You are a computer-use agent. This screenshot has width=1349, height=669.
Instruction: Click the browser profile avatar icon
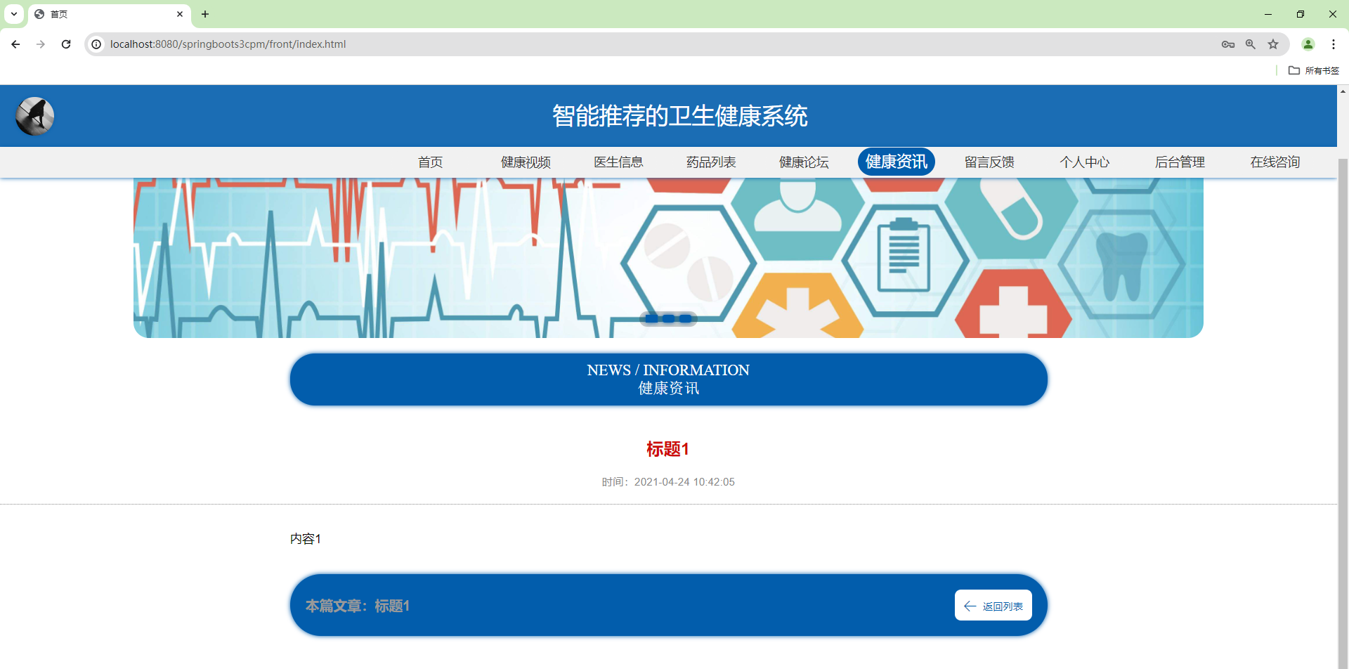(x=1308, y=44)
